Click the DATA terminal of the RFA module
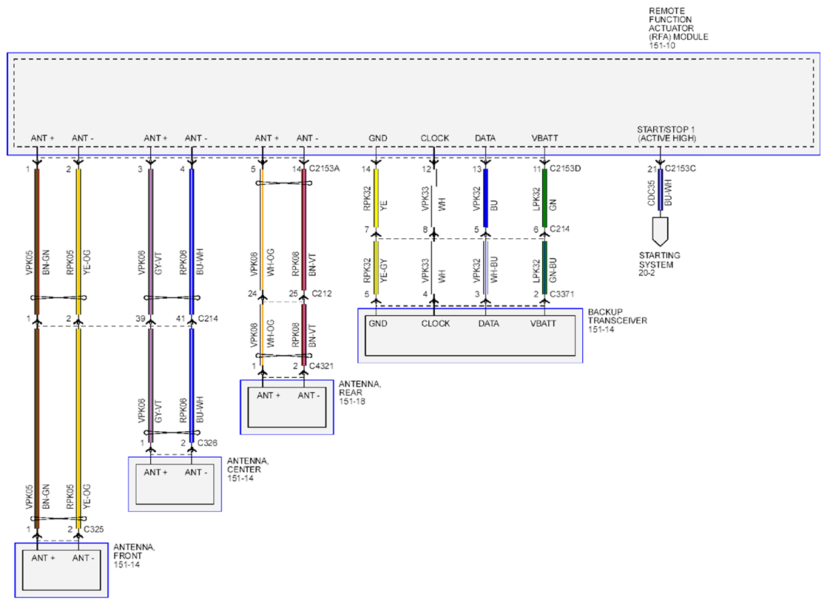This screenshot has height=605, width=827. [x=485, y=138]
